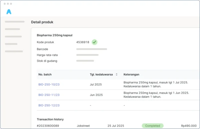
Task: Click the blue A logo icon
Action: click(x=9, y=12)
